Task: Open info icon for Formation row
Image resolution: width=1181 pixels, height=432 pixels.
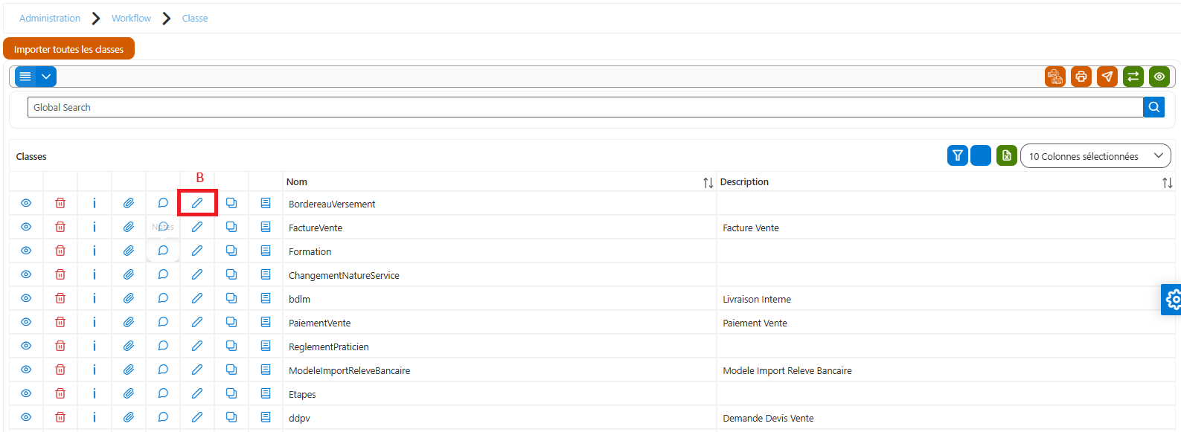Action: (95, 251)
